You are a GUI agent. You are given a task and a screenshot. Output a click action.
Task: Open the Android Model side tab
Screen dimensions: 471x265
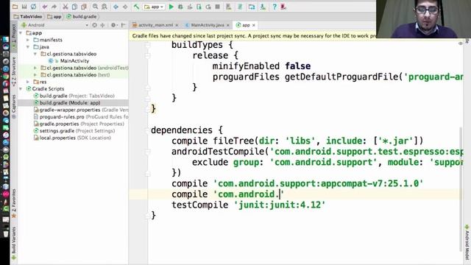467,242
